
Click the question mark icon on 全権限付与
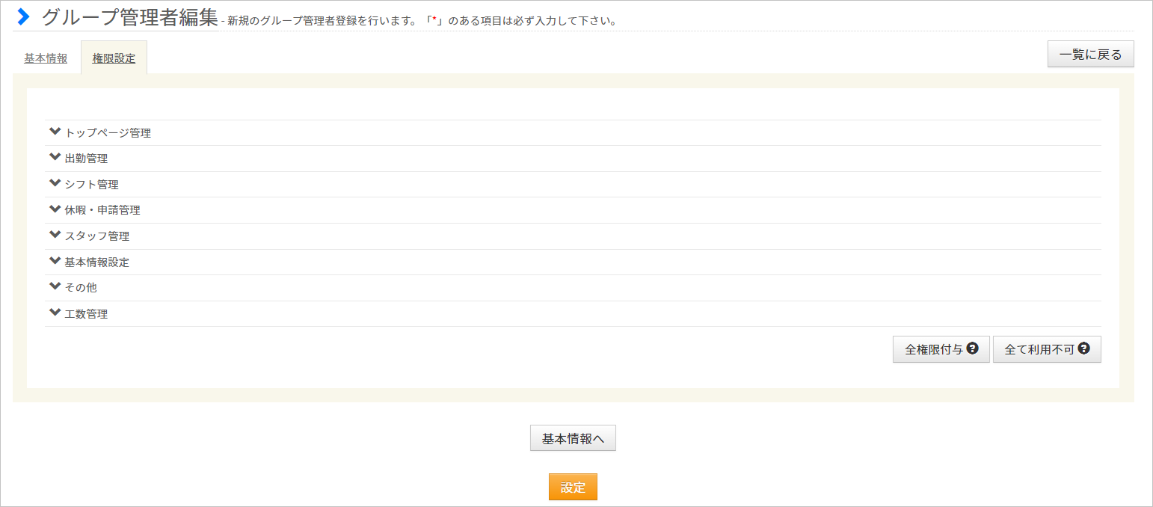coord(973,348)
